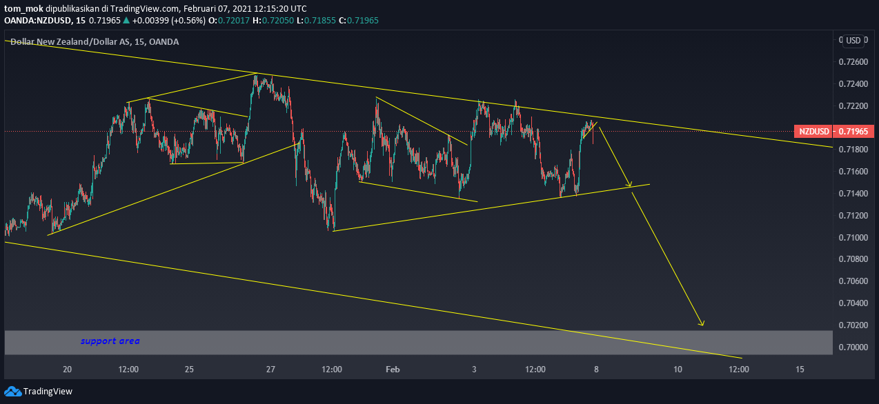Click the 0.71800 price axis label
The width and height of the screenshot is (879, 404).
pos(853,150)
